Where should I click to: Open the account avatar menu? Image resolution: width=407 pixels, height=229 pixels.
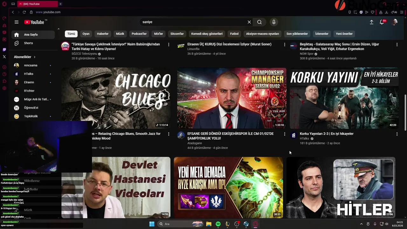395,22
